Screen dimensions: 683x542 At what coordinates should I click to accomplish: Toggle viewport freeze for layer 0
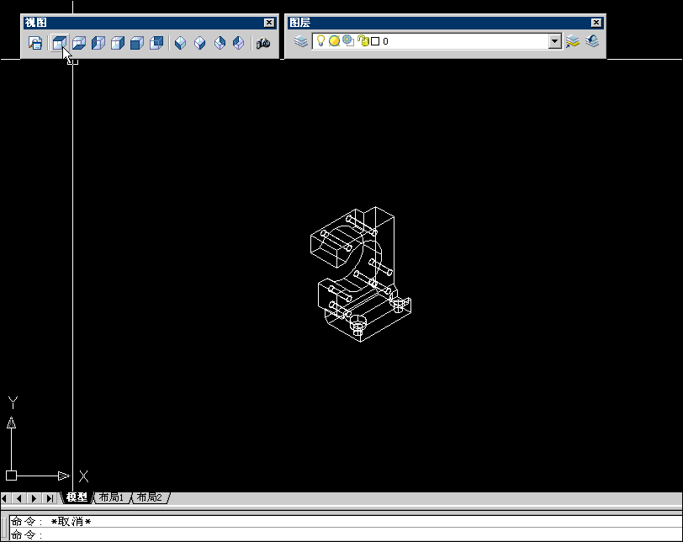[x=348, y=40]
